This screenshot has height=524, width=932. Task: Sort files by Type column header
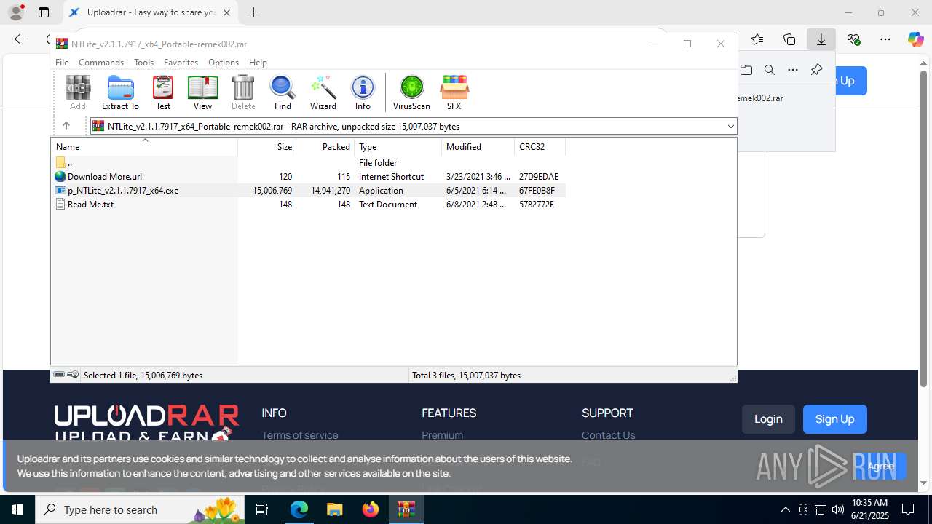click(398, 147)
